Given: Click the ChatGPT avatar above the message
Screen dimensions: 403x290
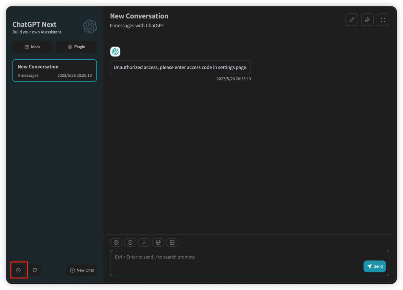Looking at the screenshot, I should tap(115, 52).
